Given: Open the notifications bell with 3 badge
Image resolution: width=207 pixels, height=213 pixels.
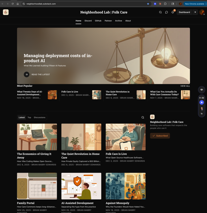Looking at the screenshot, I should point(173,12).
